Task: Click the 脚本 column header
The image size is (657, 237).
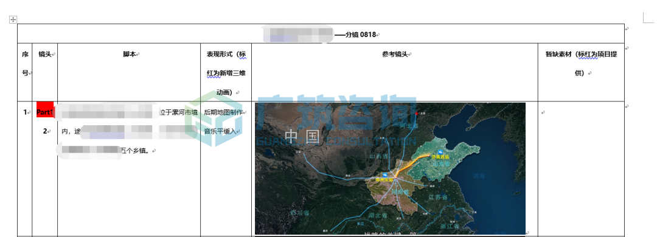Action: pyautogui.click(x=129, y=54)
